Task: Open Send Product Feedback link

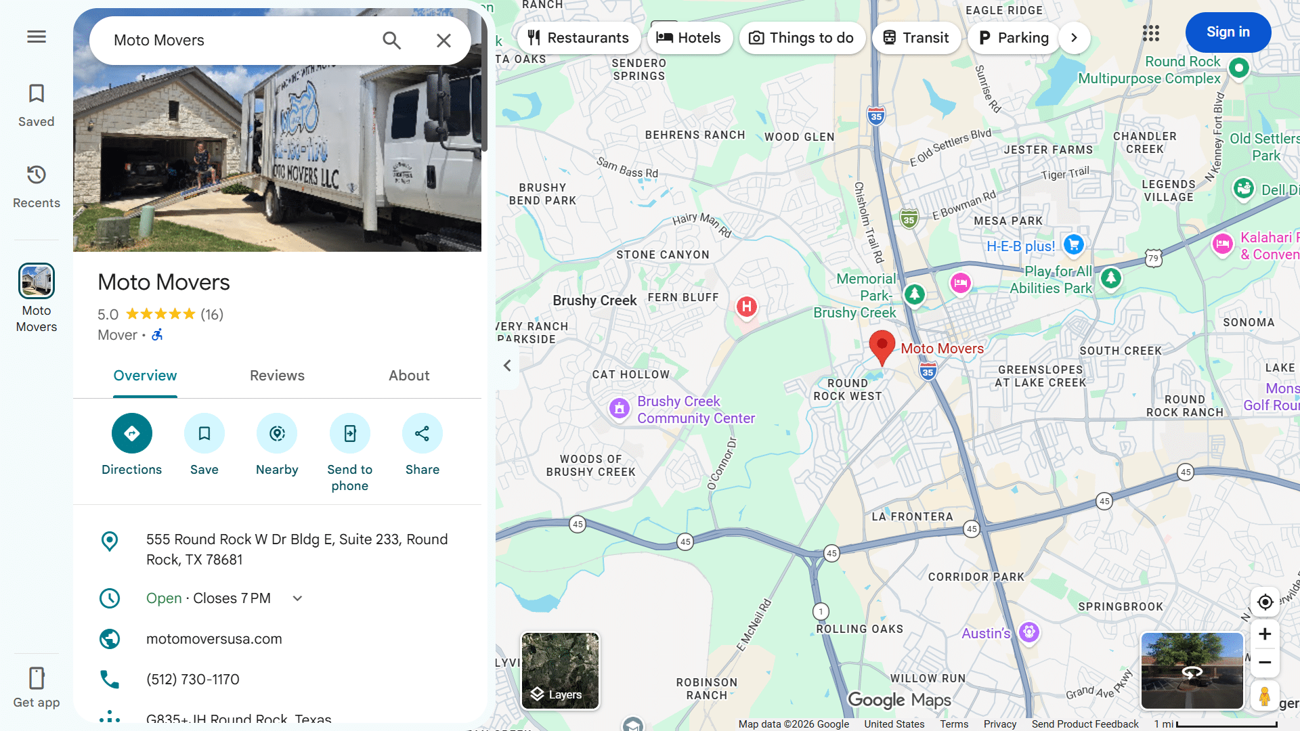Action: tap(1085, 724)
